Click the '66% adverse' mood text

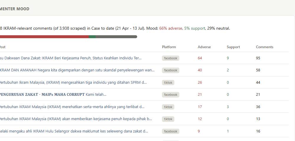171,28
